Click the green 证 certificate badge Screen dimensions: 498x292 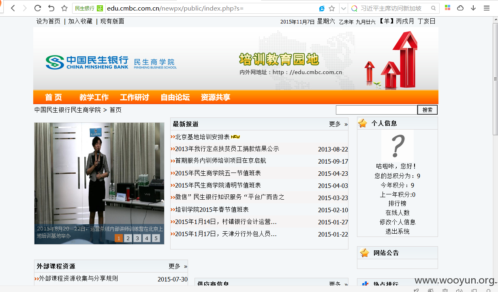pyautogui.click(x=100, y=8)
